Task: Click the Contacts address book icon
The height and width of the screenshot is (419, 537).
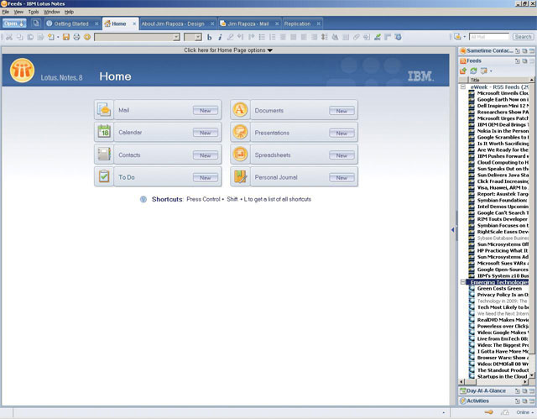Action: coord(104,155)
